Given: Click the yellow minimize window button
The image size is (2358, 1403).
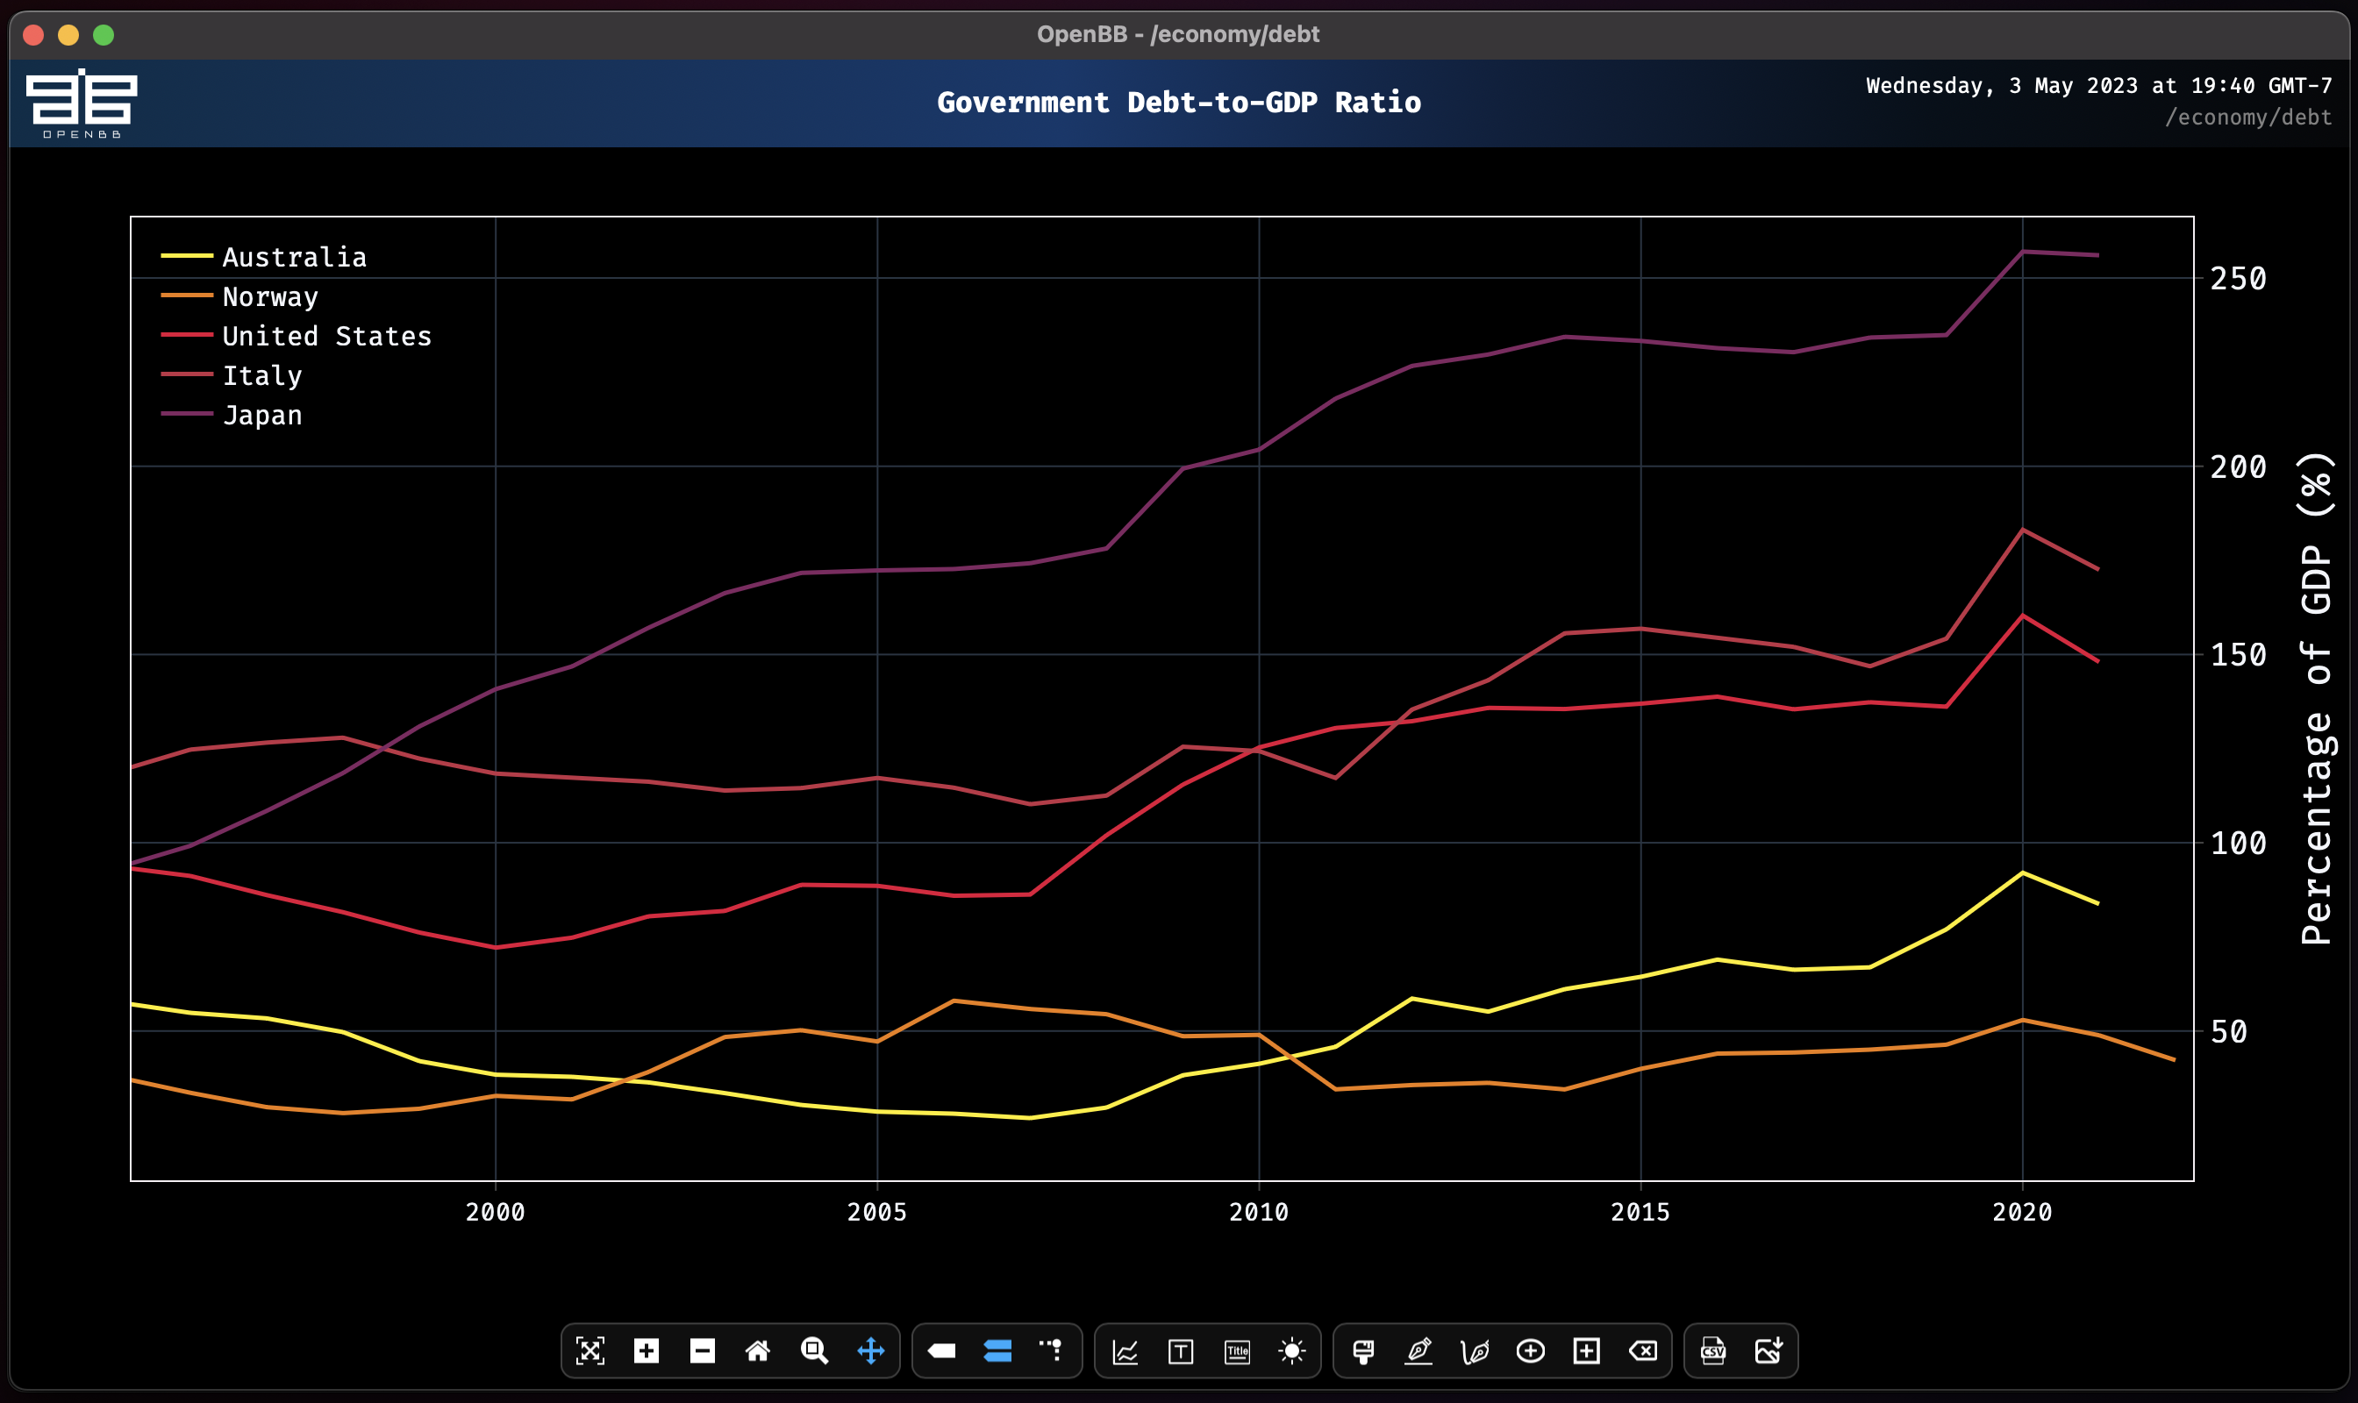Looking at the screenshot, I should point(68,35).
